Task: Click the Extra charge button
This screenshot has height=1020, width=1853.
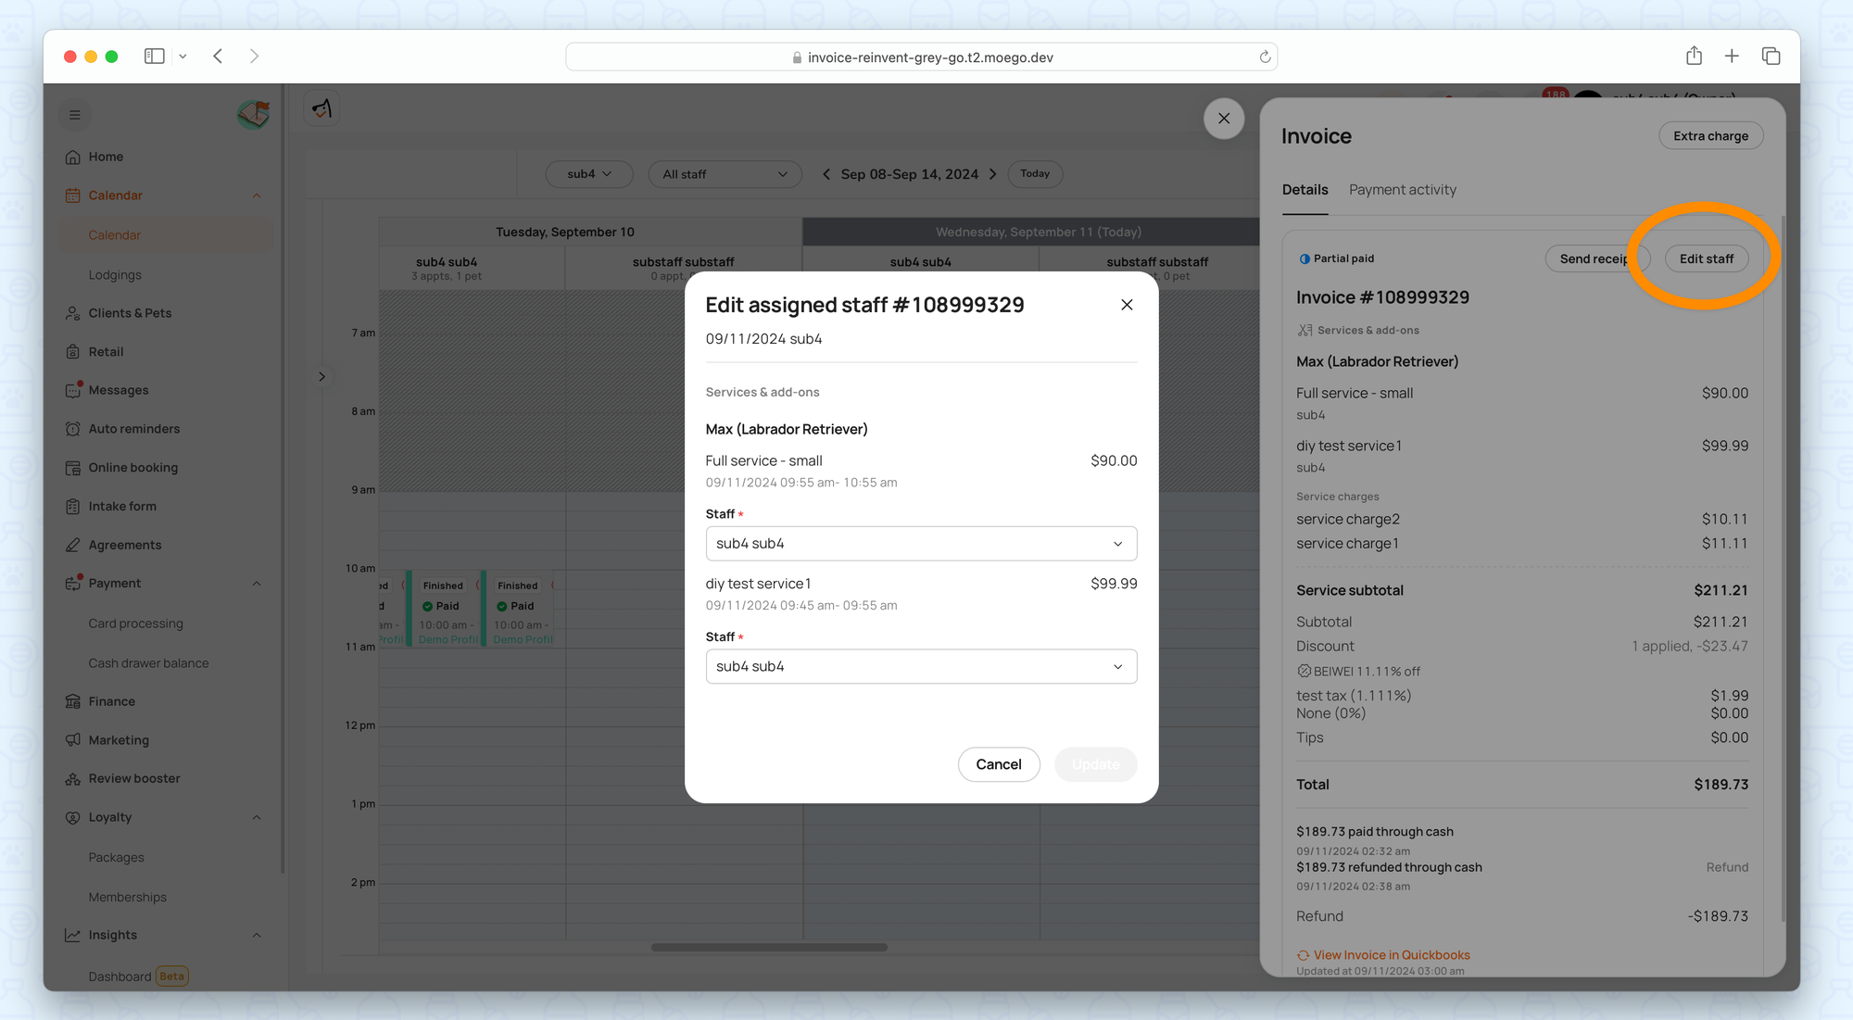Action: 1710,136
